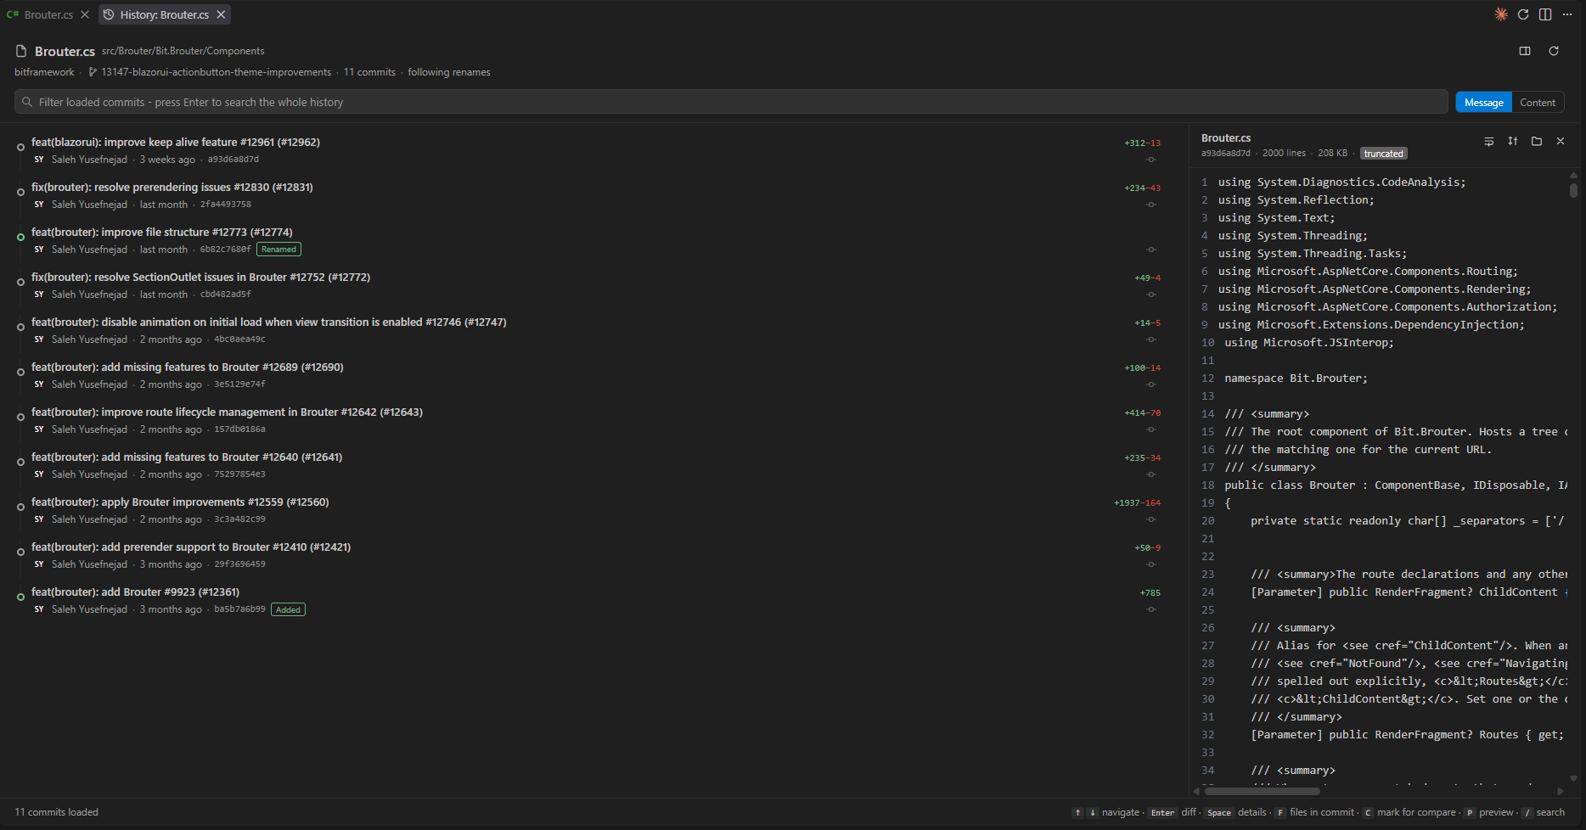Select the Message filter mode
1586x830 pixels.
[1484, 102]
